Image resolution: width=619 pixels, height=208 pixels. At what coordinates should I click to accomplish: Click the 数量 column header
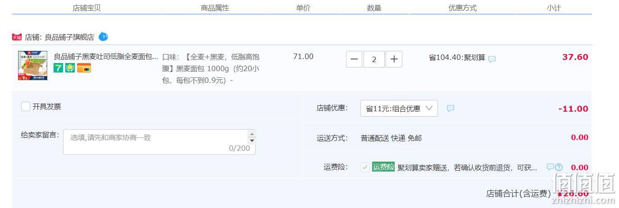(x=374, y=8)
